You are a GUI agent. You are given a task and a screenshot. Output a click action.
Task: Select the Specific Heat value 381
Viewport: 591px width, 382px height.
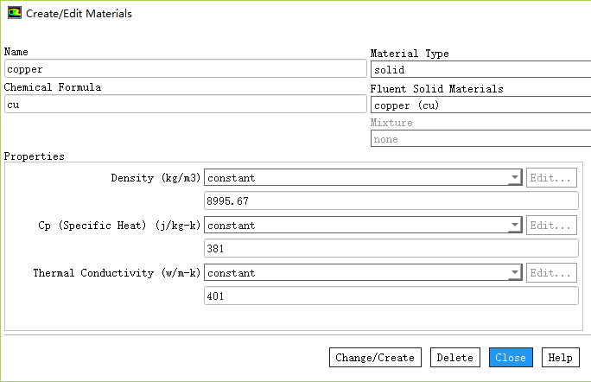pyautogui.click(x=391, y=249)
